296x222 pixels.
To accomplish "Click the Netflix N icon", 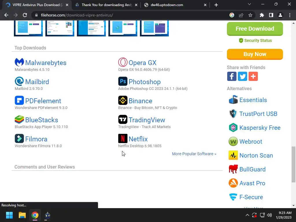I will coord(123,138).
